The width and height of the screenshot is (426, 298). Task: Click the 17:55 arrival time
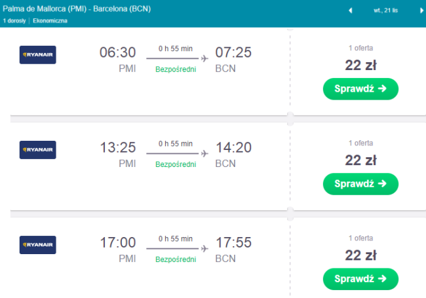[233, 242]
